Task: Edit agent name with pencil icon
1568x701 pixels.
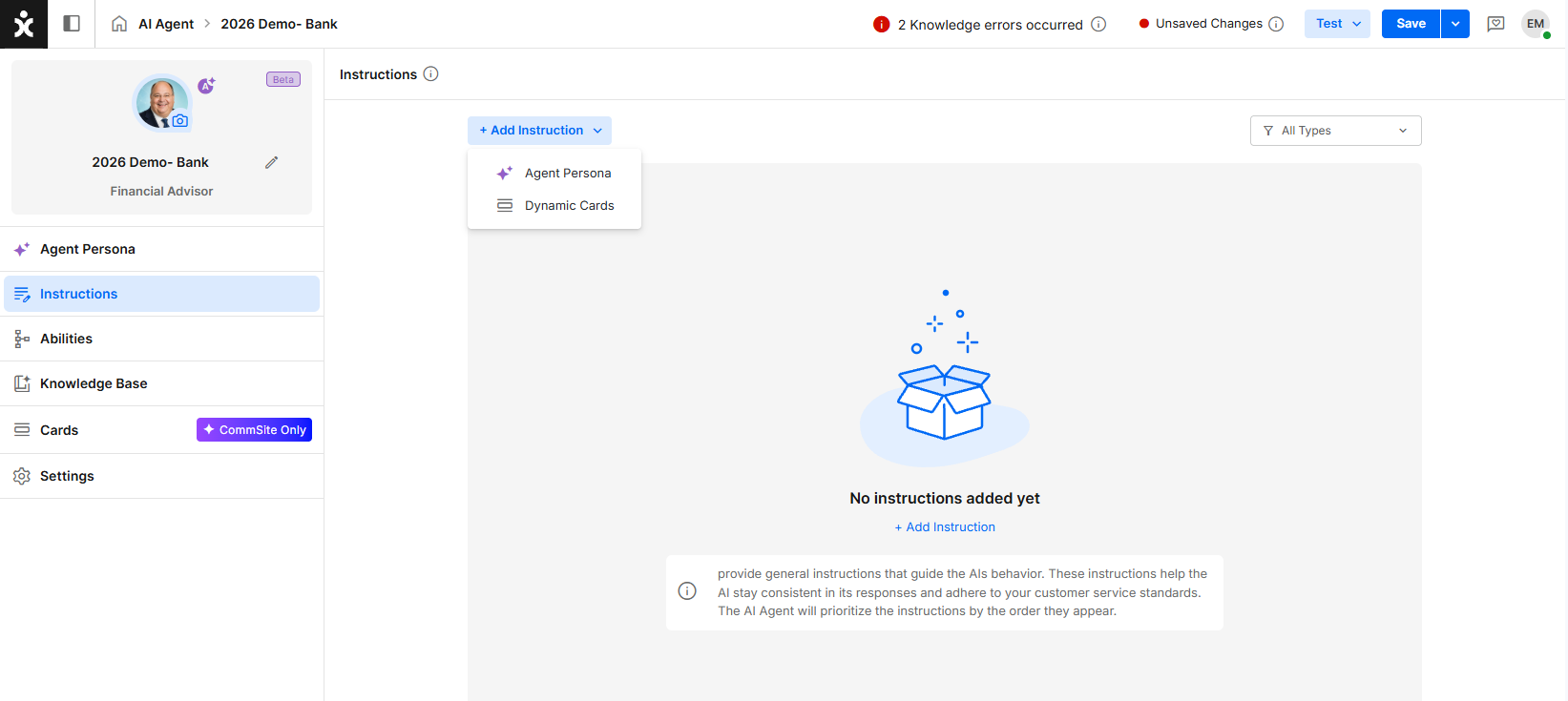Action: coord(272,162)
